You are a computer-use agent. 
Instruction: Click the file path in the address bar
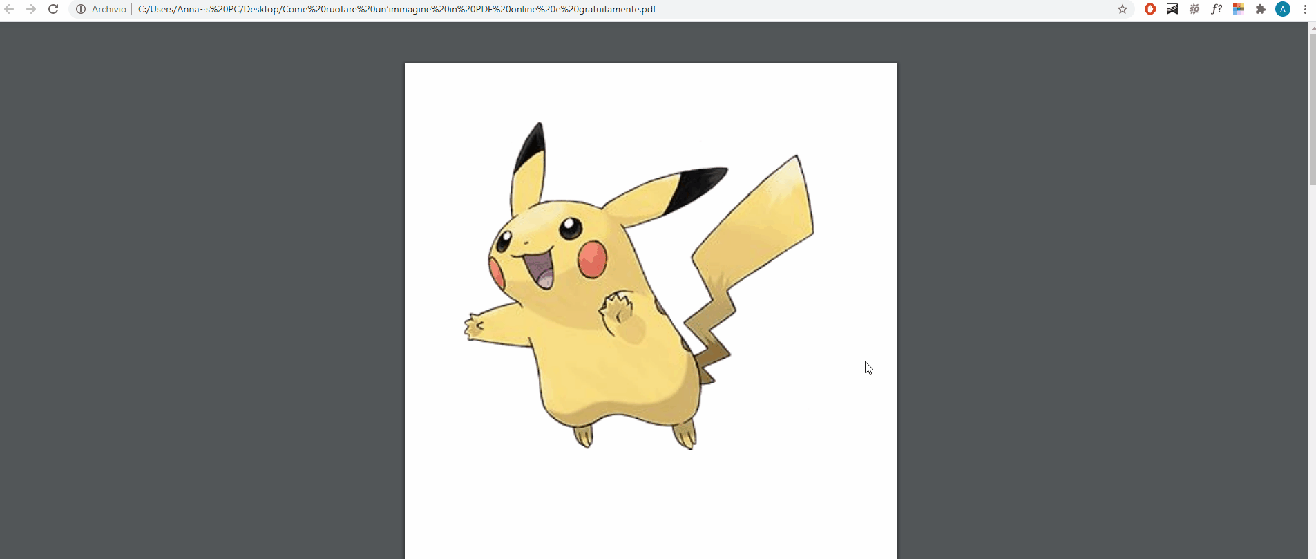coord(397,9)
